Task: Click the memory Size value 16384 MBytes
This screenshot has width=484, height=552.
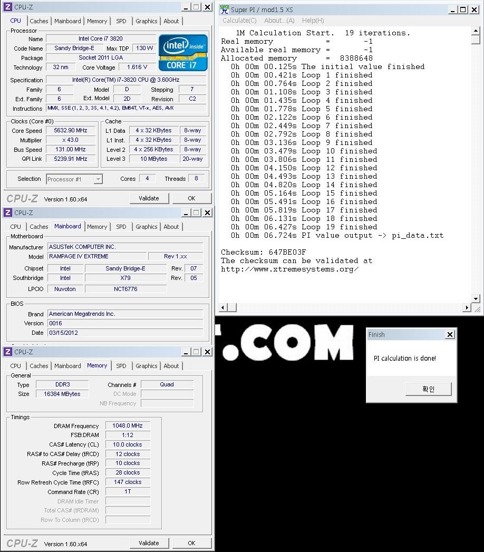Action: click(x=62, y=394)
